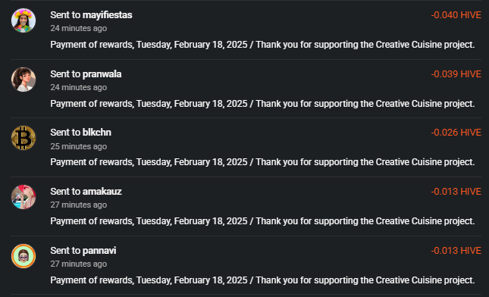This screenshot has width=489, height=297.
Task: Click the memo text of pranwala transfer
Action: [262, 104]
